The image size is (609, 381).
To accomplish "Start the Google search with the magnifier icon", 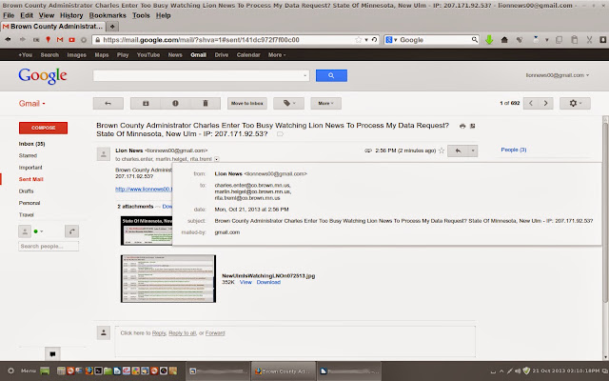I will (x=475, y=40).
